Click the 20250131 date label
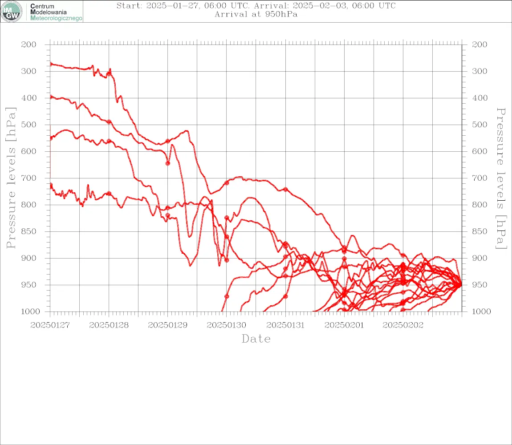This screenshot has height=445, width=512. coord(285,325)
